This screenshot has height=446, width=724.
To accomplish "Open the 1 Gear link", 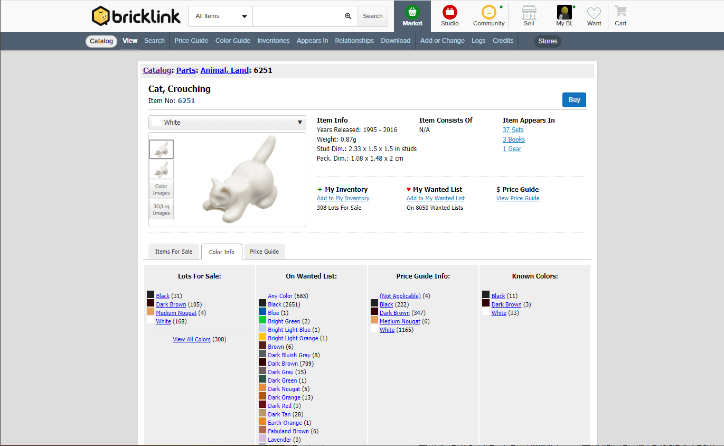I will 512,149.
